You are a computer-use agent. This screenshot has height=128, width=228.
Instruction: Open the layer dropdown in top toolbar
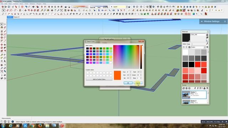point(127,7)
